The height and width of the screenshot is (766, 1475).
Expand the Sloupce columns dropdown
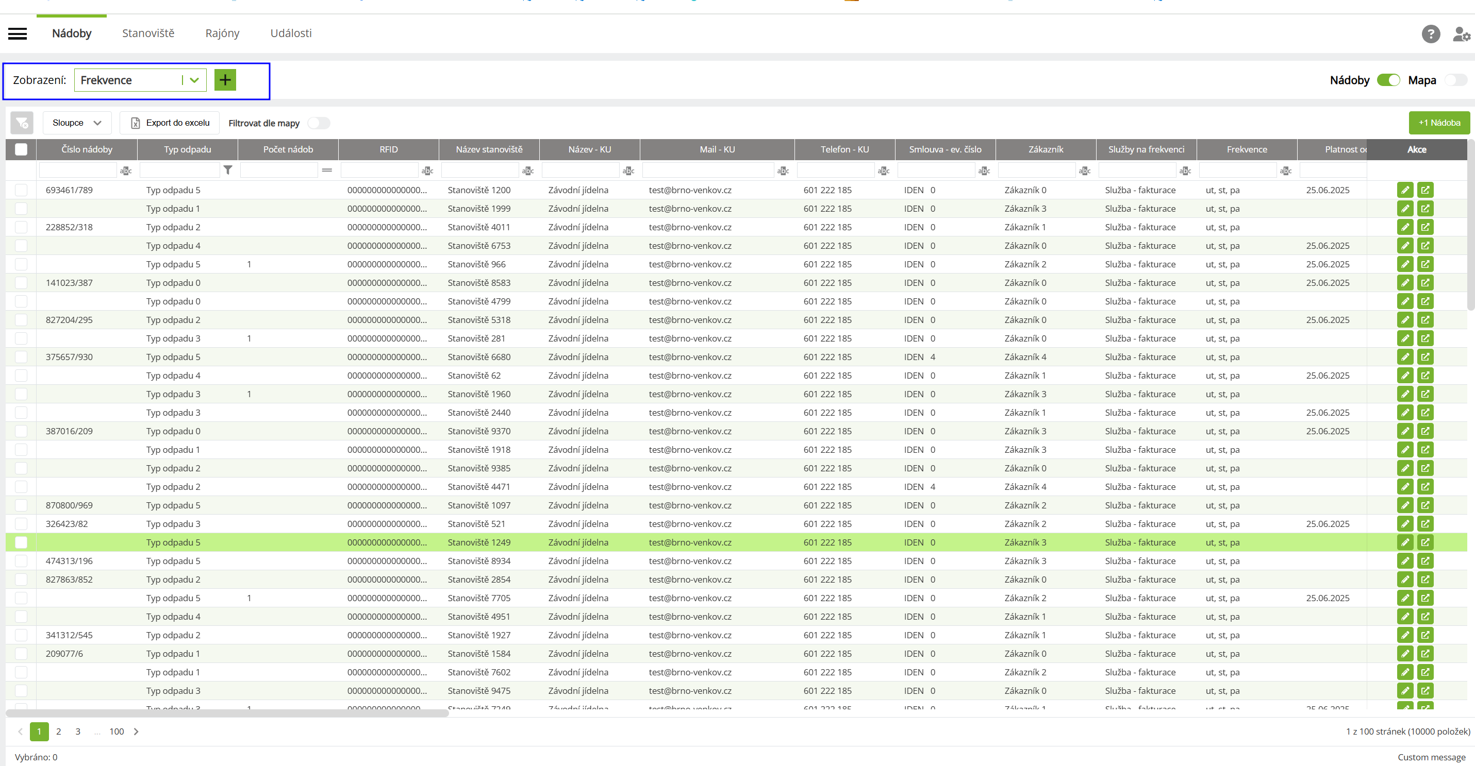coord(77,123)
